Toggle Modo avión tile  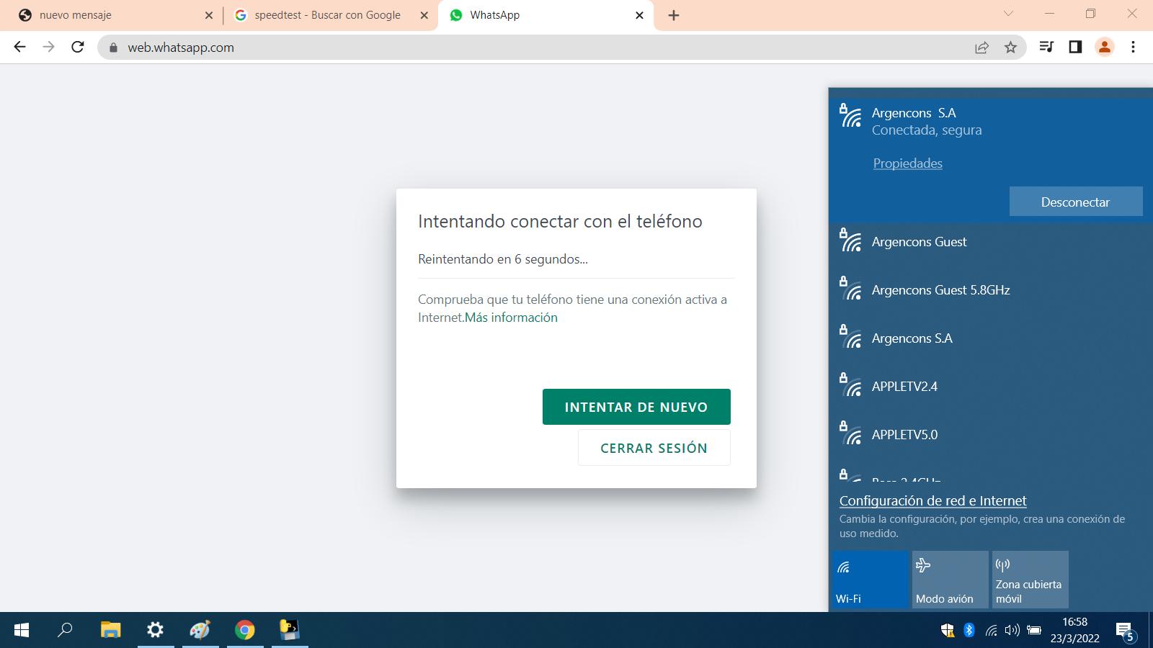(x=950, y=580)
